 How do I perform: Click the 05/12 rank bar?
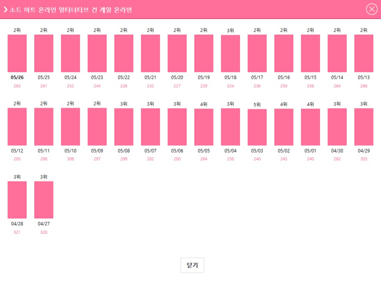tap(17, 127)
